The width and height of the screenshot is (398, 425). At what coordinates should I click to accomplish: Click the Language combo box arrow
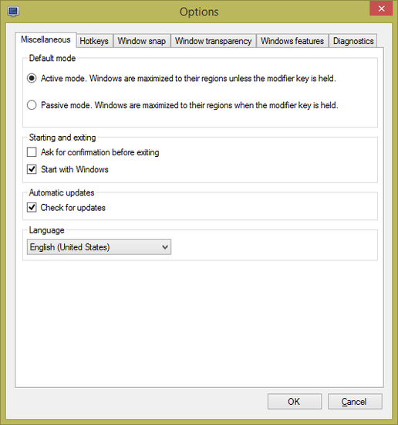165,247
